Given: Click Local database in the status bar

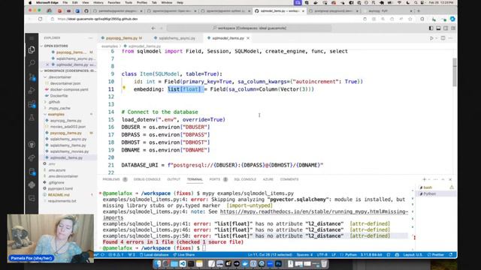Looking at the screenshot, I should (x=154, y=255).
